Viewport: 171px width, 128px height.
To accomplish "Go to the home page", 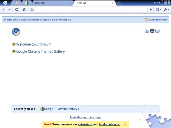I will pyautogui.click(x=24, y=10).
